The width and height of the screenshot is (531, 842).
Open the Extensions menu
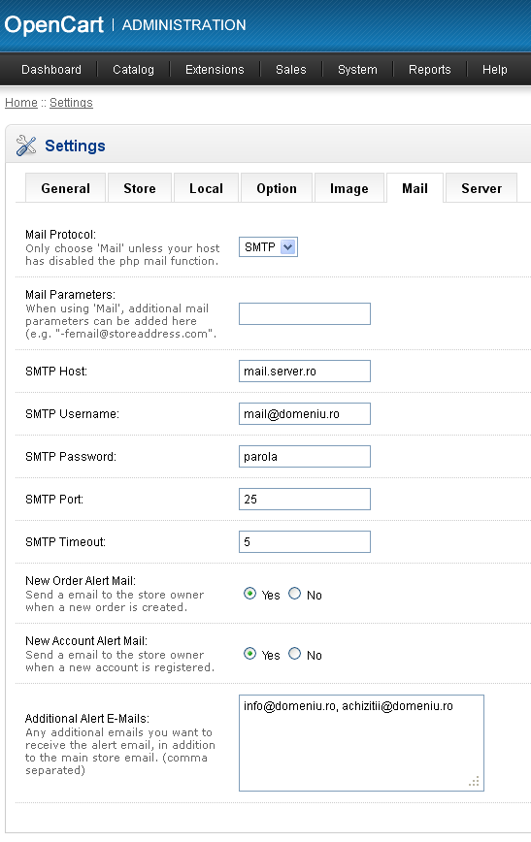click(x=215, y=69)
